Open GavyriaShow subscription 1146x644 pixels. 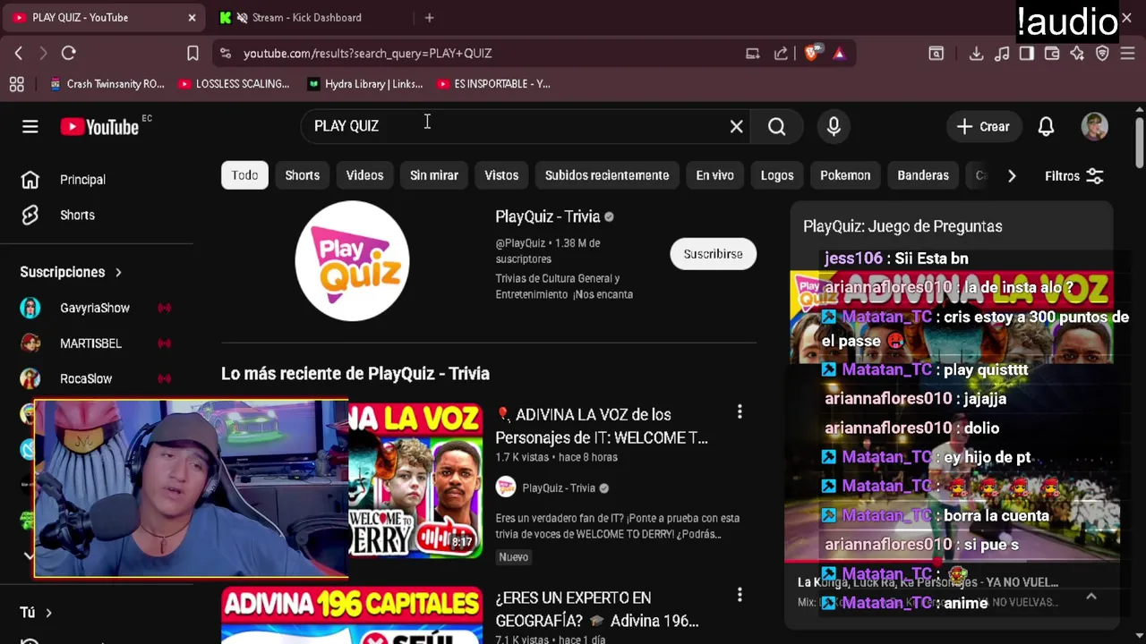97,308
